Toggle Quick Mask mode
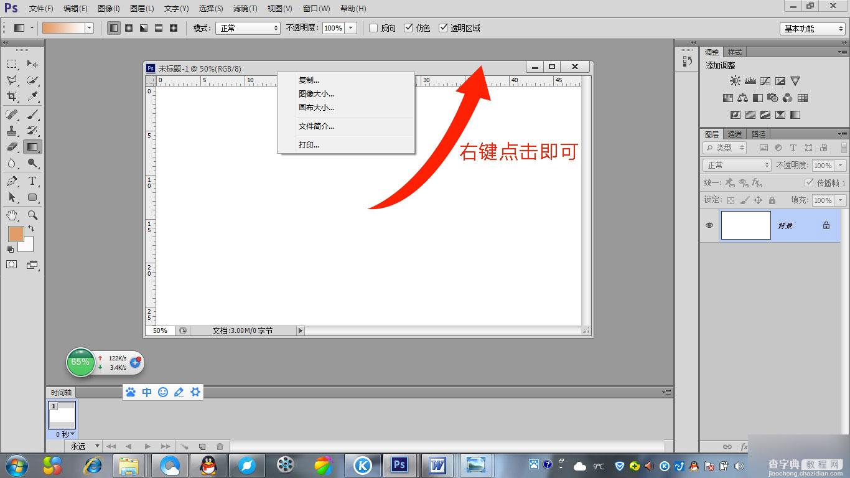850x478 pixels. pos(12,265)
